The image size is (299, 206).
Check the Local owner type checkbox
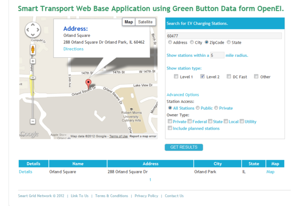coord(226,121)
